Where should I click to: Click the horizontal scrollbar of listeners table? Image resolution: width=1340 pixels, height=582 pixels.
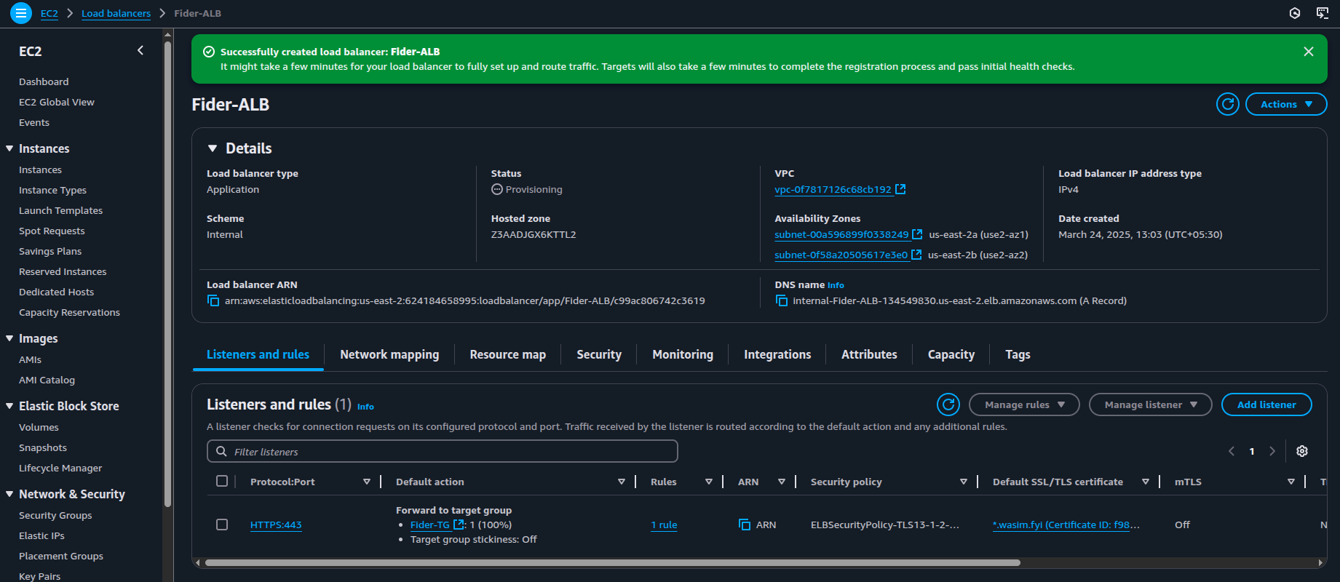pos(613,562)
